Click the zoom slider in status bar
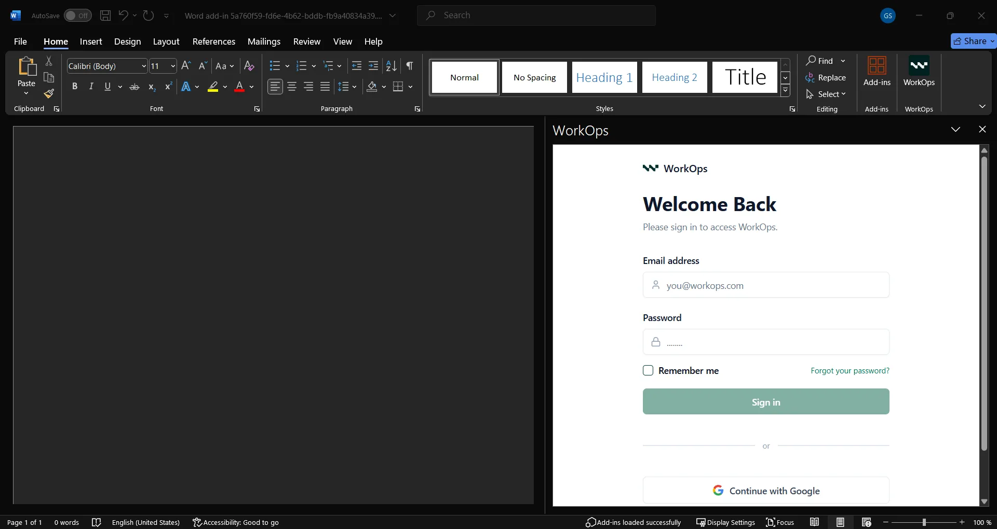 tap(924, 522)
